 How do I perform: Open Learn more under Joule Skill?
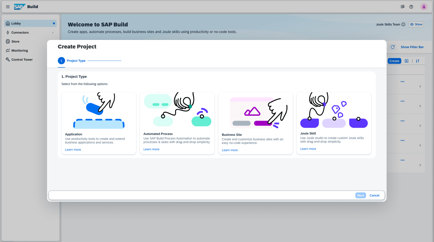pos(308,149)
